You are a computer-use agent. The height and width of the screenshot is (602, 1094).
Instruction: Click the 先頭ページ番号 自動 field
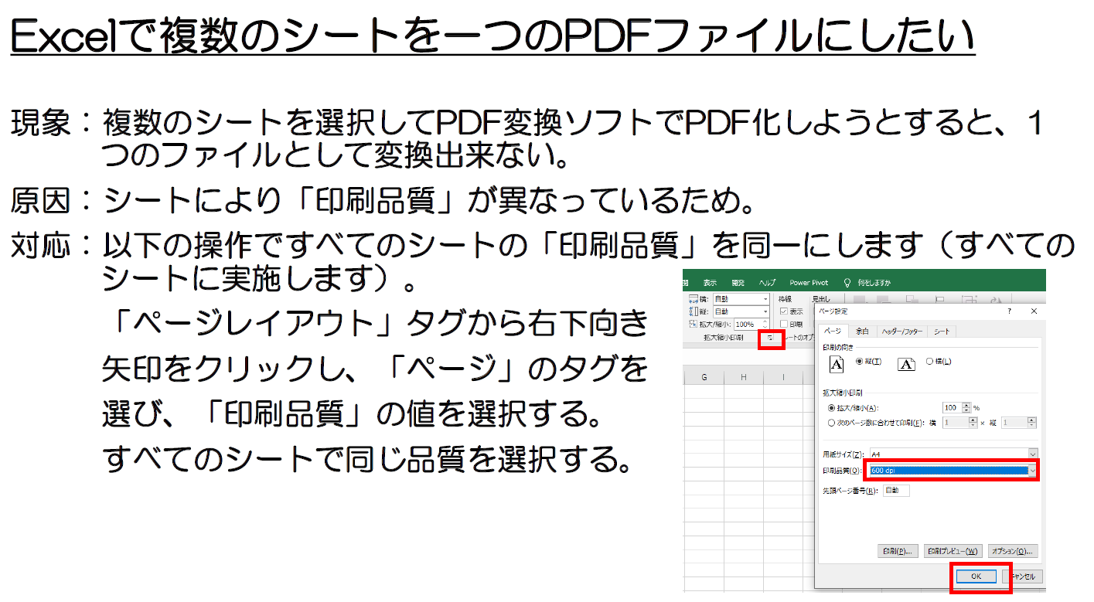click(x=897, y=491)
